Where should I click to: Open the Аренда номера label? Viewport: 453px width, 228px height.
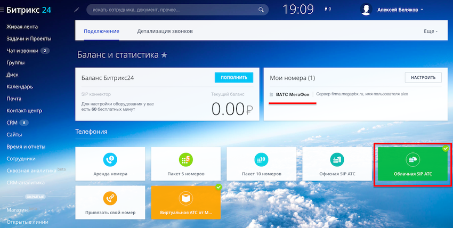click(x=110, y=174)
